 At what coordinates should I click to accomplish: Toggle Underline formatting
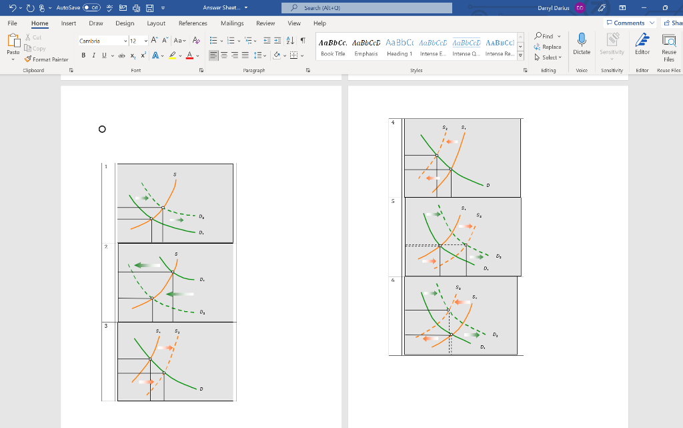click(104, 55)
